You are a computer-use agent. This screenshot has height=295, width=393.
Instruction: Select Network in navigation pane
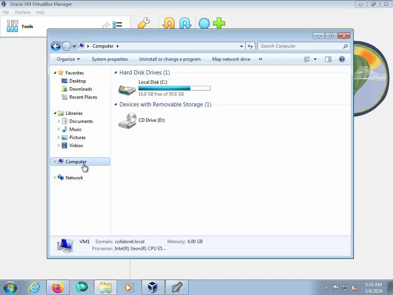click(x=74, y=178)
